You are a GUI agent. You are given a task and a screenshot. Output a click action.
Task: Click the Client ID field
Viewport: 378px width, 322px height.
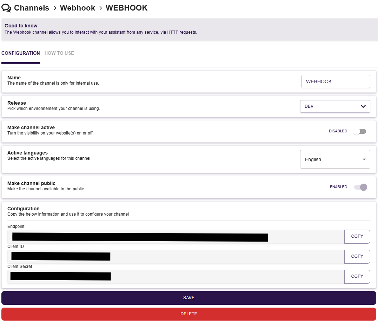tap(175, 257)
